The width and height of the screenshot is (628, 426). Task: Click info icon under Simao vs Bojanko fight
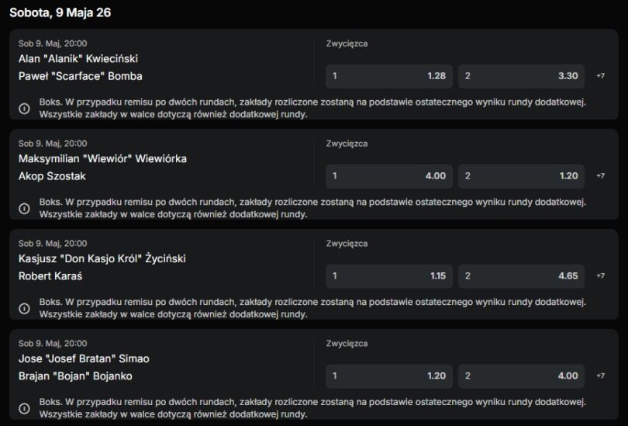[24, 408]
